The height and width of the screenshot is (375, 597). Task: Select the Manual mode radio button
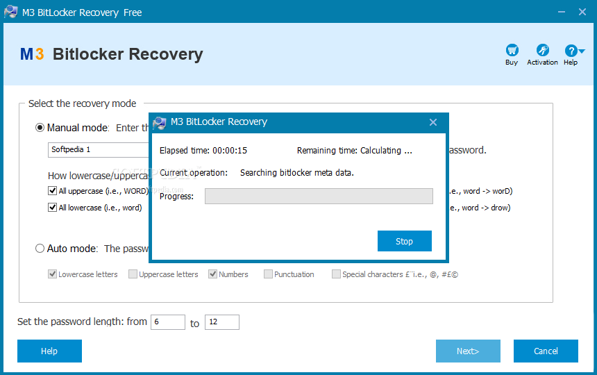(x=40, y=128)
